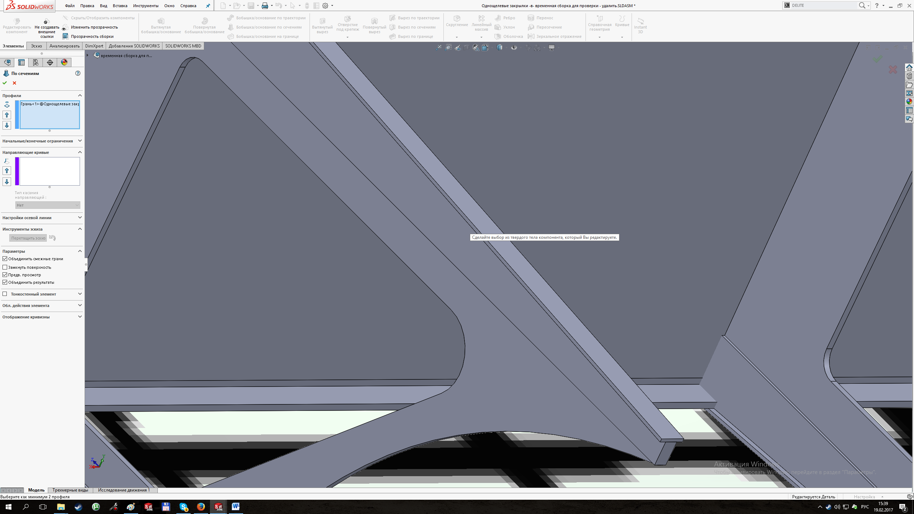Open the DisplayManager color ball tab
The image size is (914, 514).
tap(64, 62)
